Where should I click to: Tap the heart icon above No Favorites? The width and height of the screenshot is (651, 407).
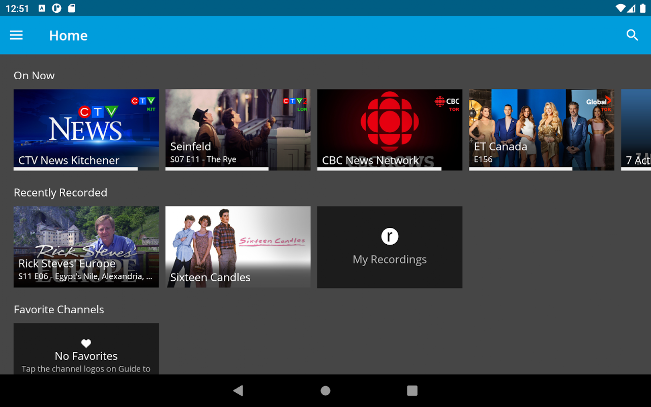86,343
